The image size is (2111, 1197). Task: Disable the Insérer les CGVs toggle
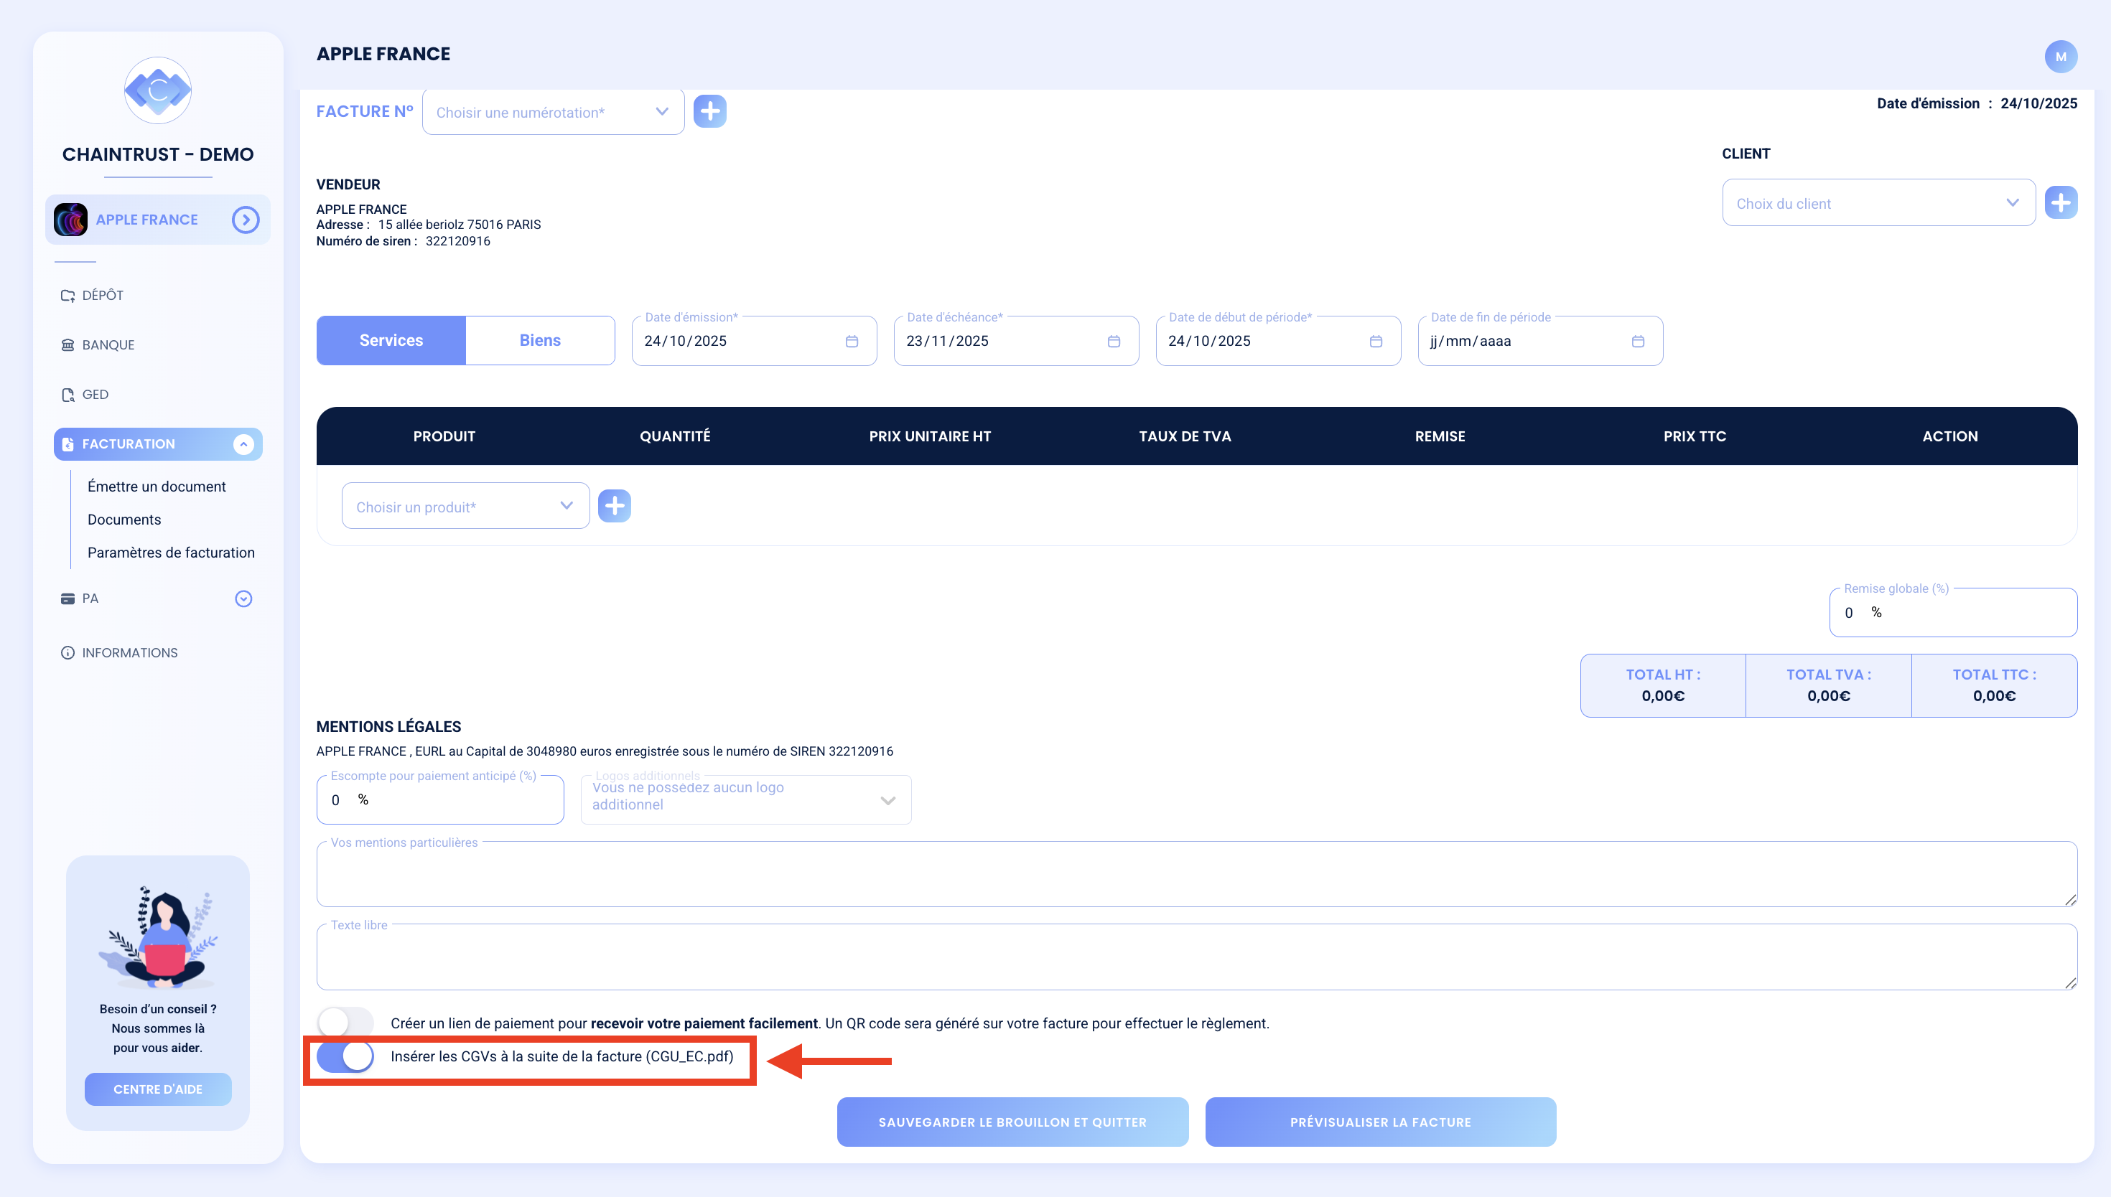click(345, 1056)
